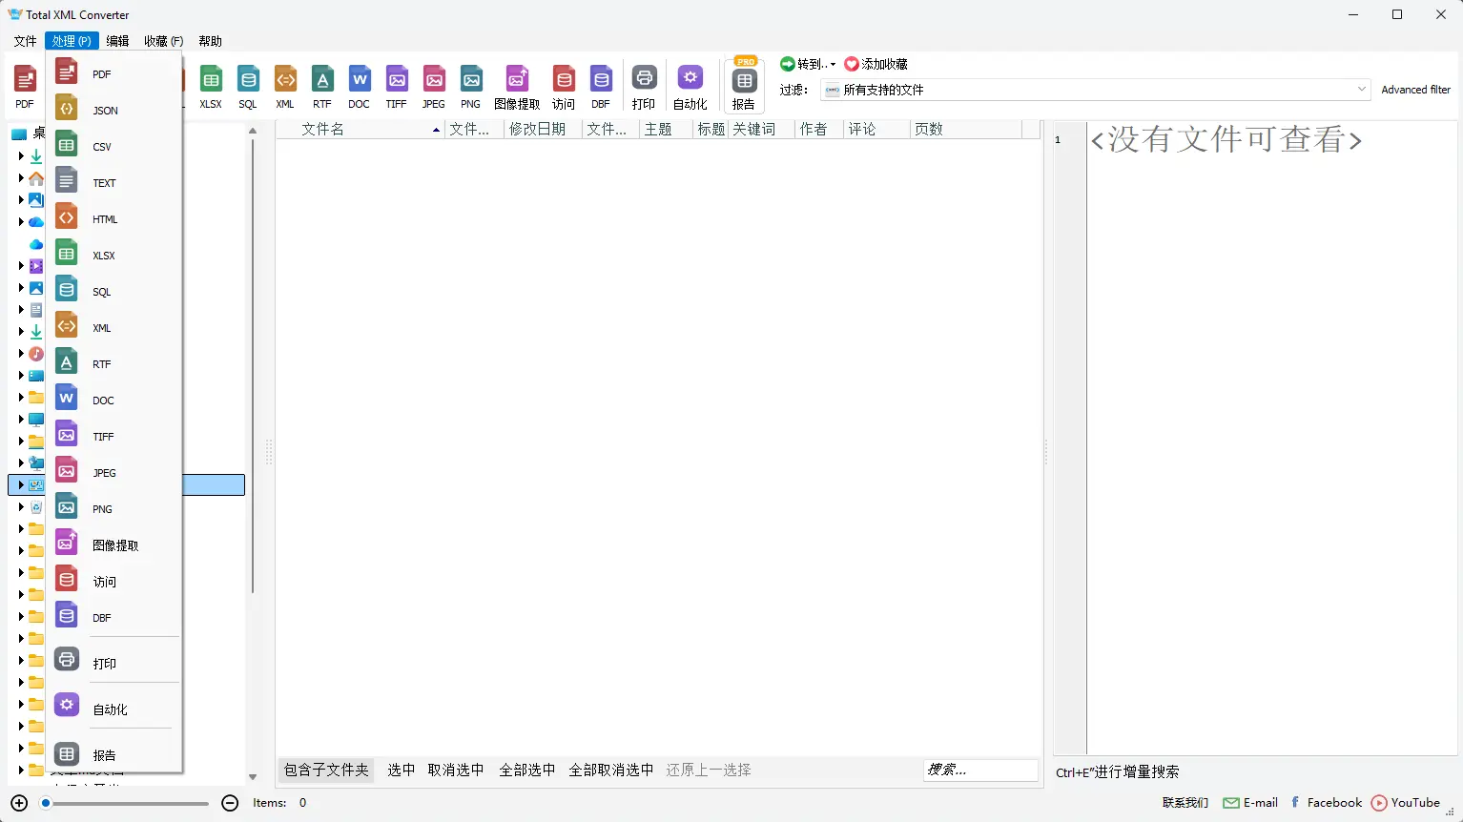Expand the home folder tree node
This screenshot has height=822, width=1463.
(x=21, y=178)
